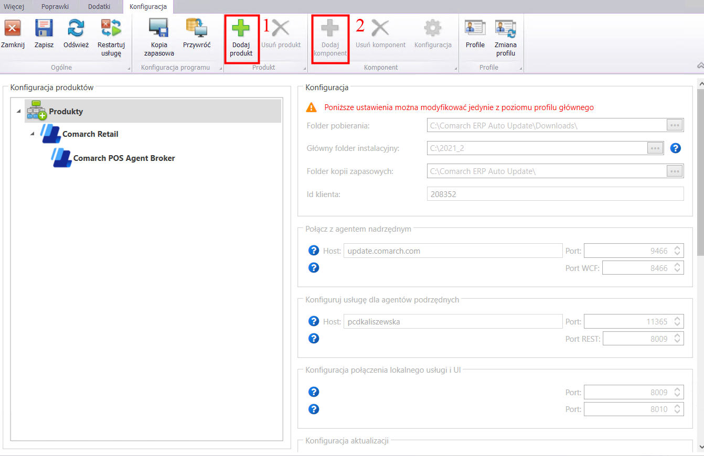Decrease the Port REST 8009 value

677,342
